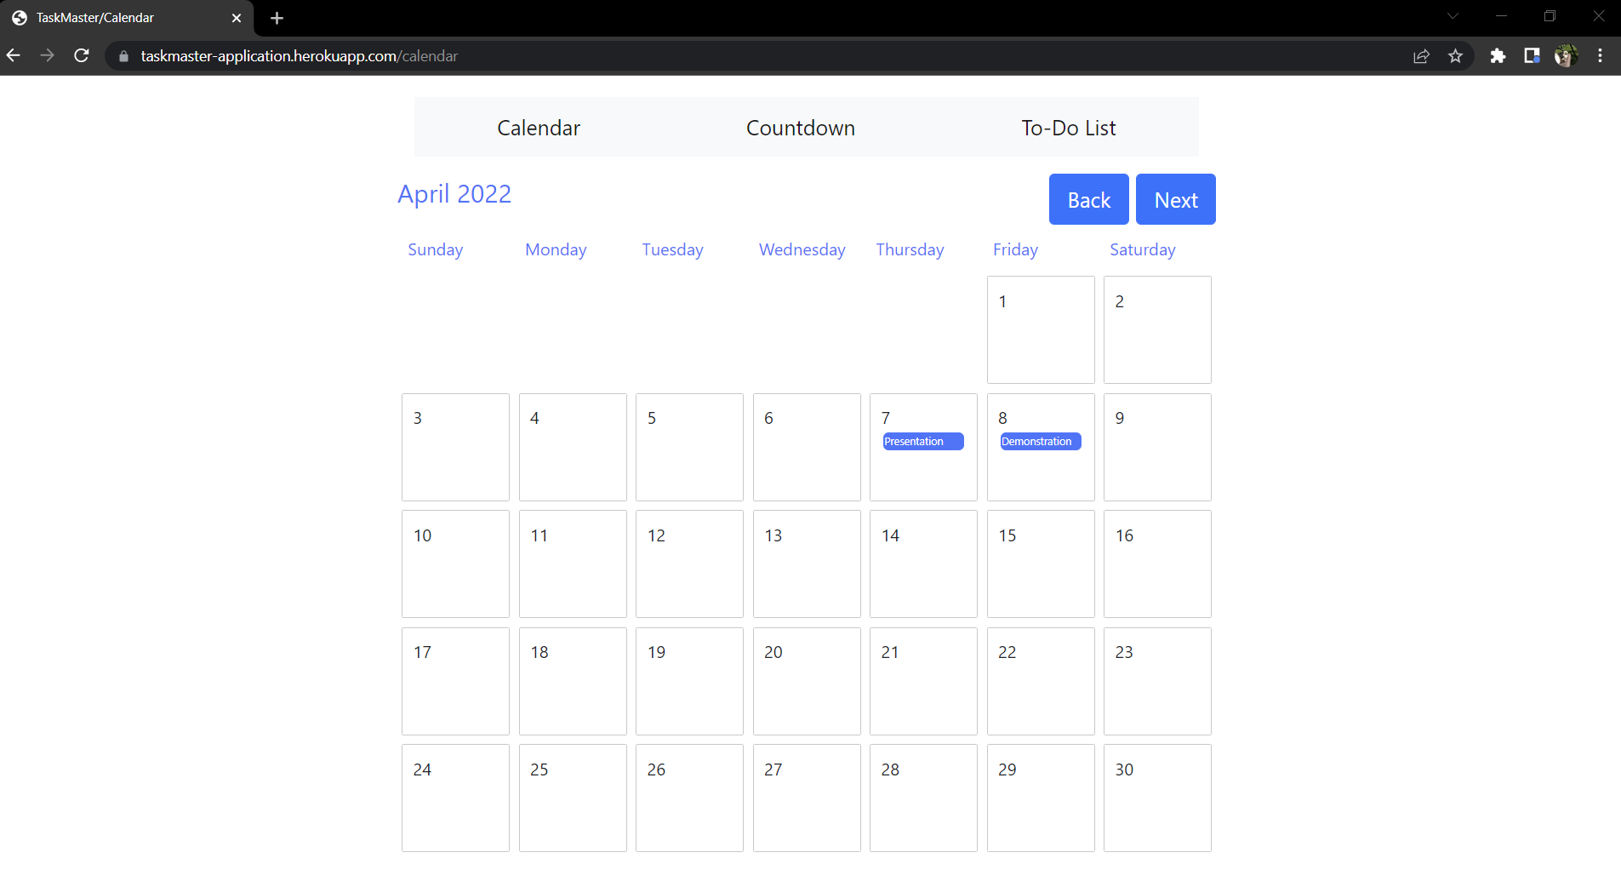Open the Chrome three-dot menu
Image resolution: width=1621 pixels, height=881 pixels.
1600,56
